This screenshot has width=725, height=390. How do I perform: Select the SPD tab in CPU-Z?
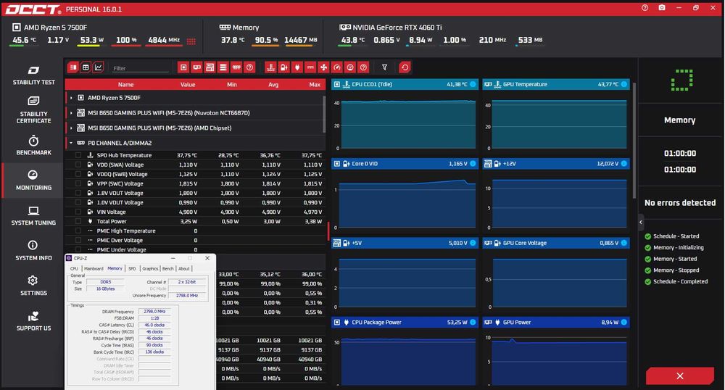point(132,268)
